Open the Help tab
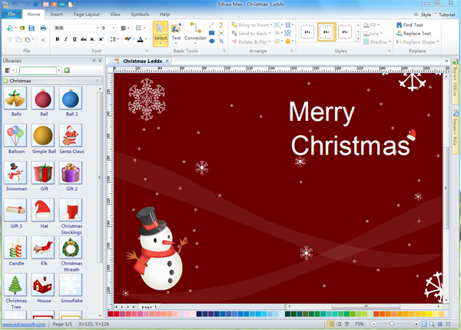 click(x=164, y=14)
